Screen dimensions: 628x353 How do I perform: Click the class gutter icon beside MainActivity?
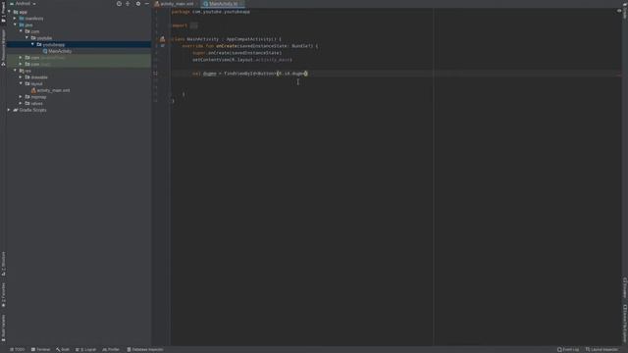(162, 39)
